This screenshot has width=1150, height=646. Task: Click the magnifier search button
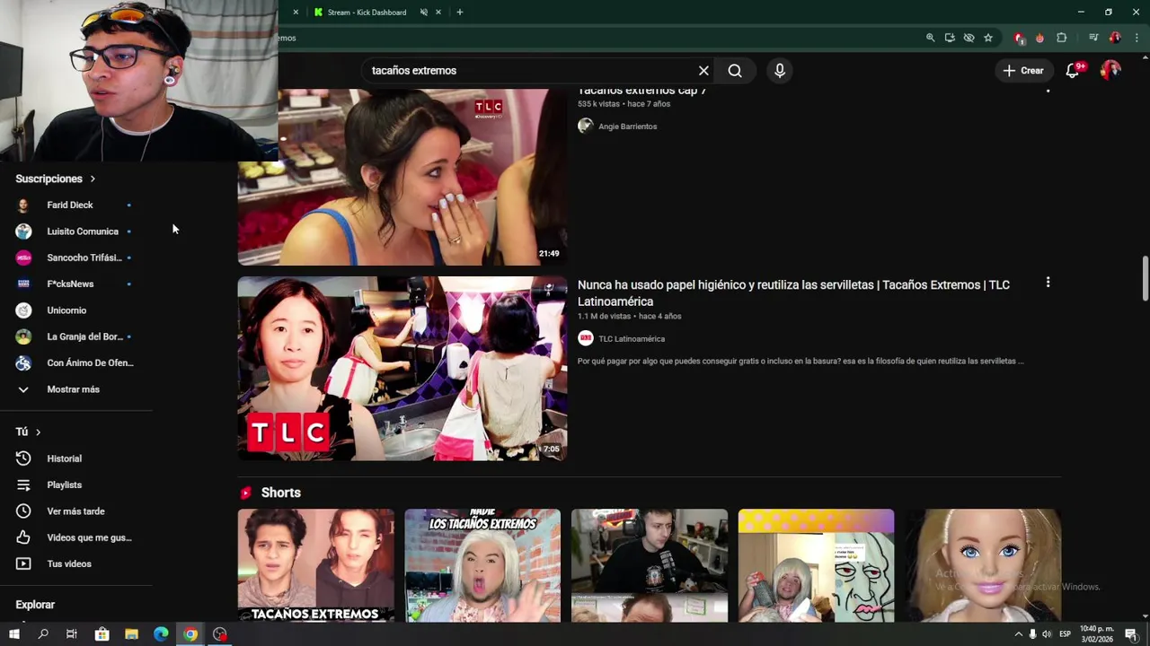pyautogui.click(x=735, y=71)
